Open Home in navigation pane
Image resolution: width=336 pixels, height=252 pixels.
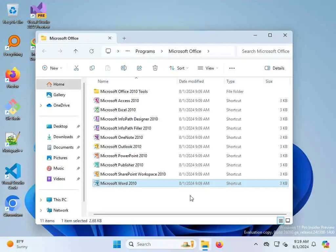[x=59, y=84]
